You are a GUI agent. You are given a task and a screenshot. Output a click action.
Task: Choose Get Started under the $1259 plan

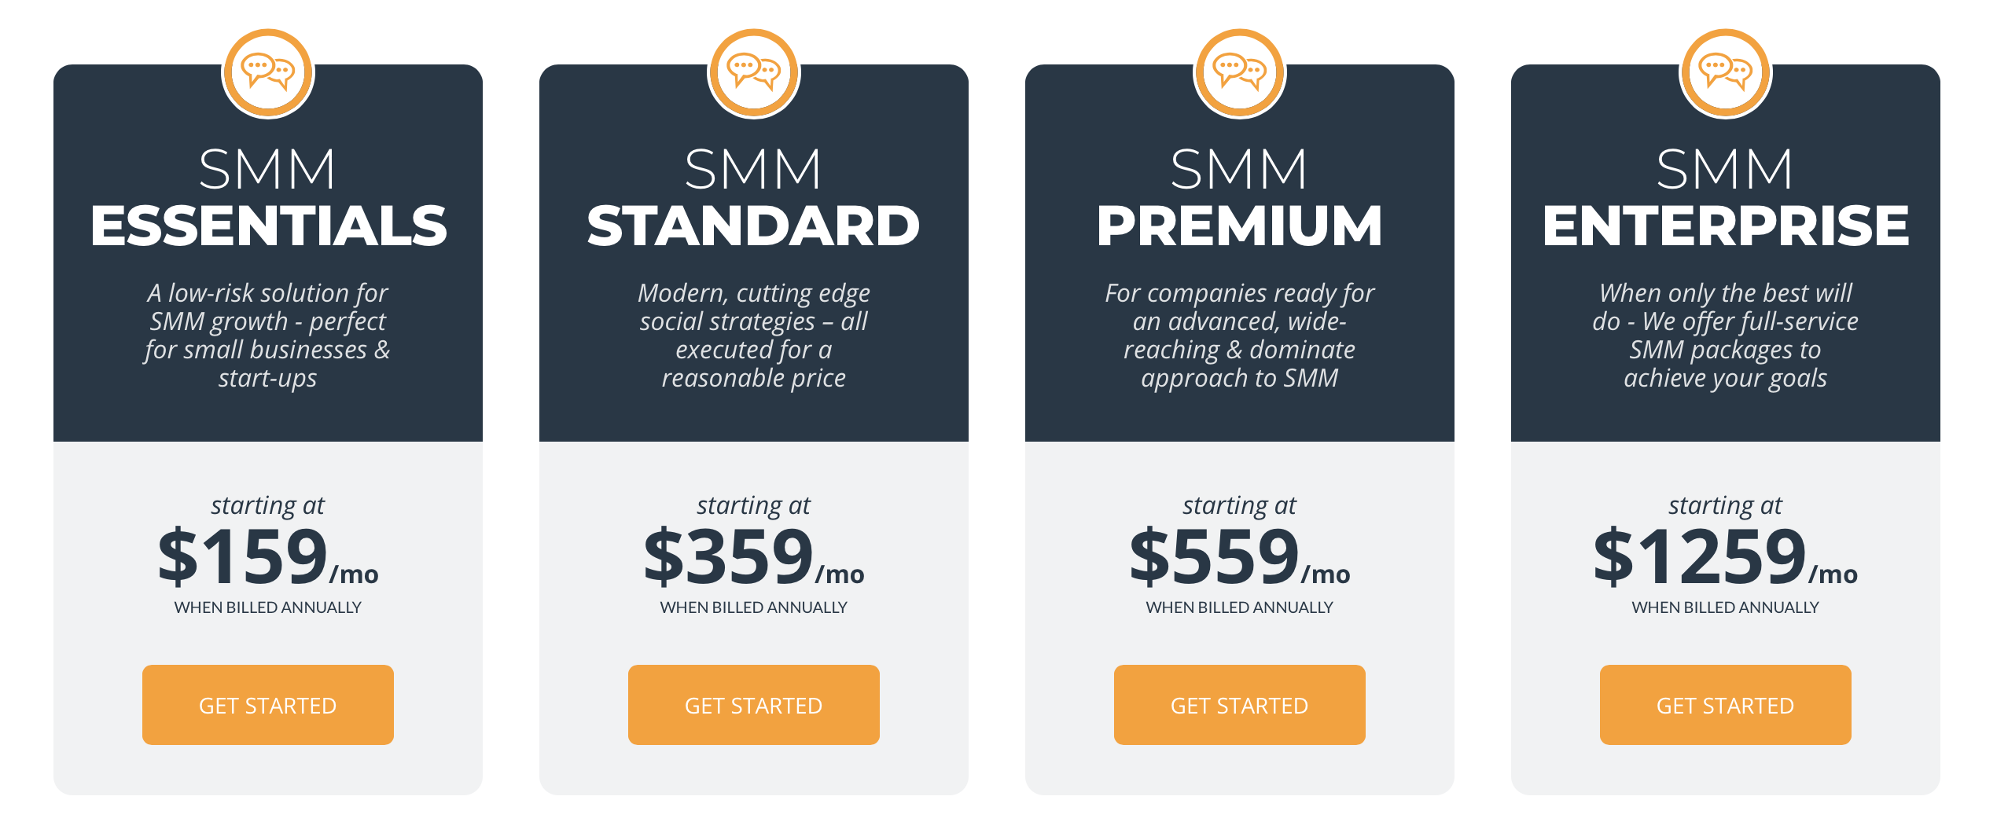tap(1726, 705)
